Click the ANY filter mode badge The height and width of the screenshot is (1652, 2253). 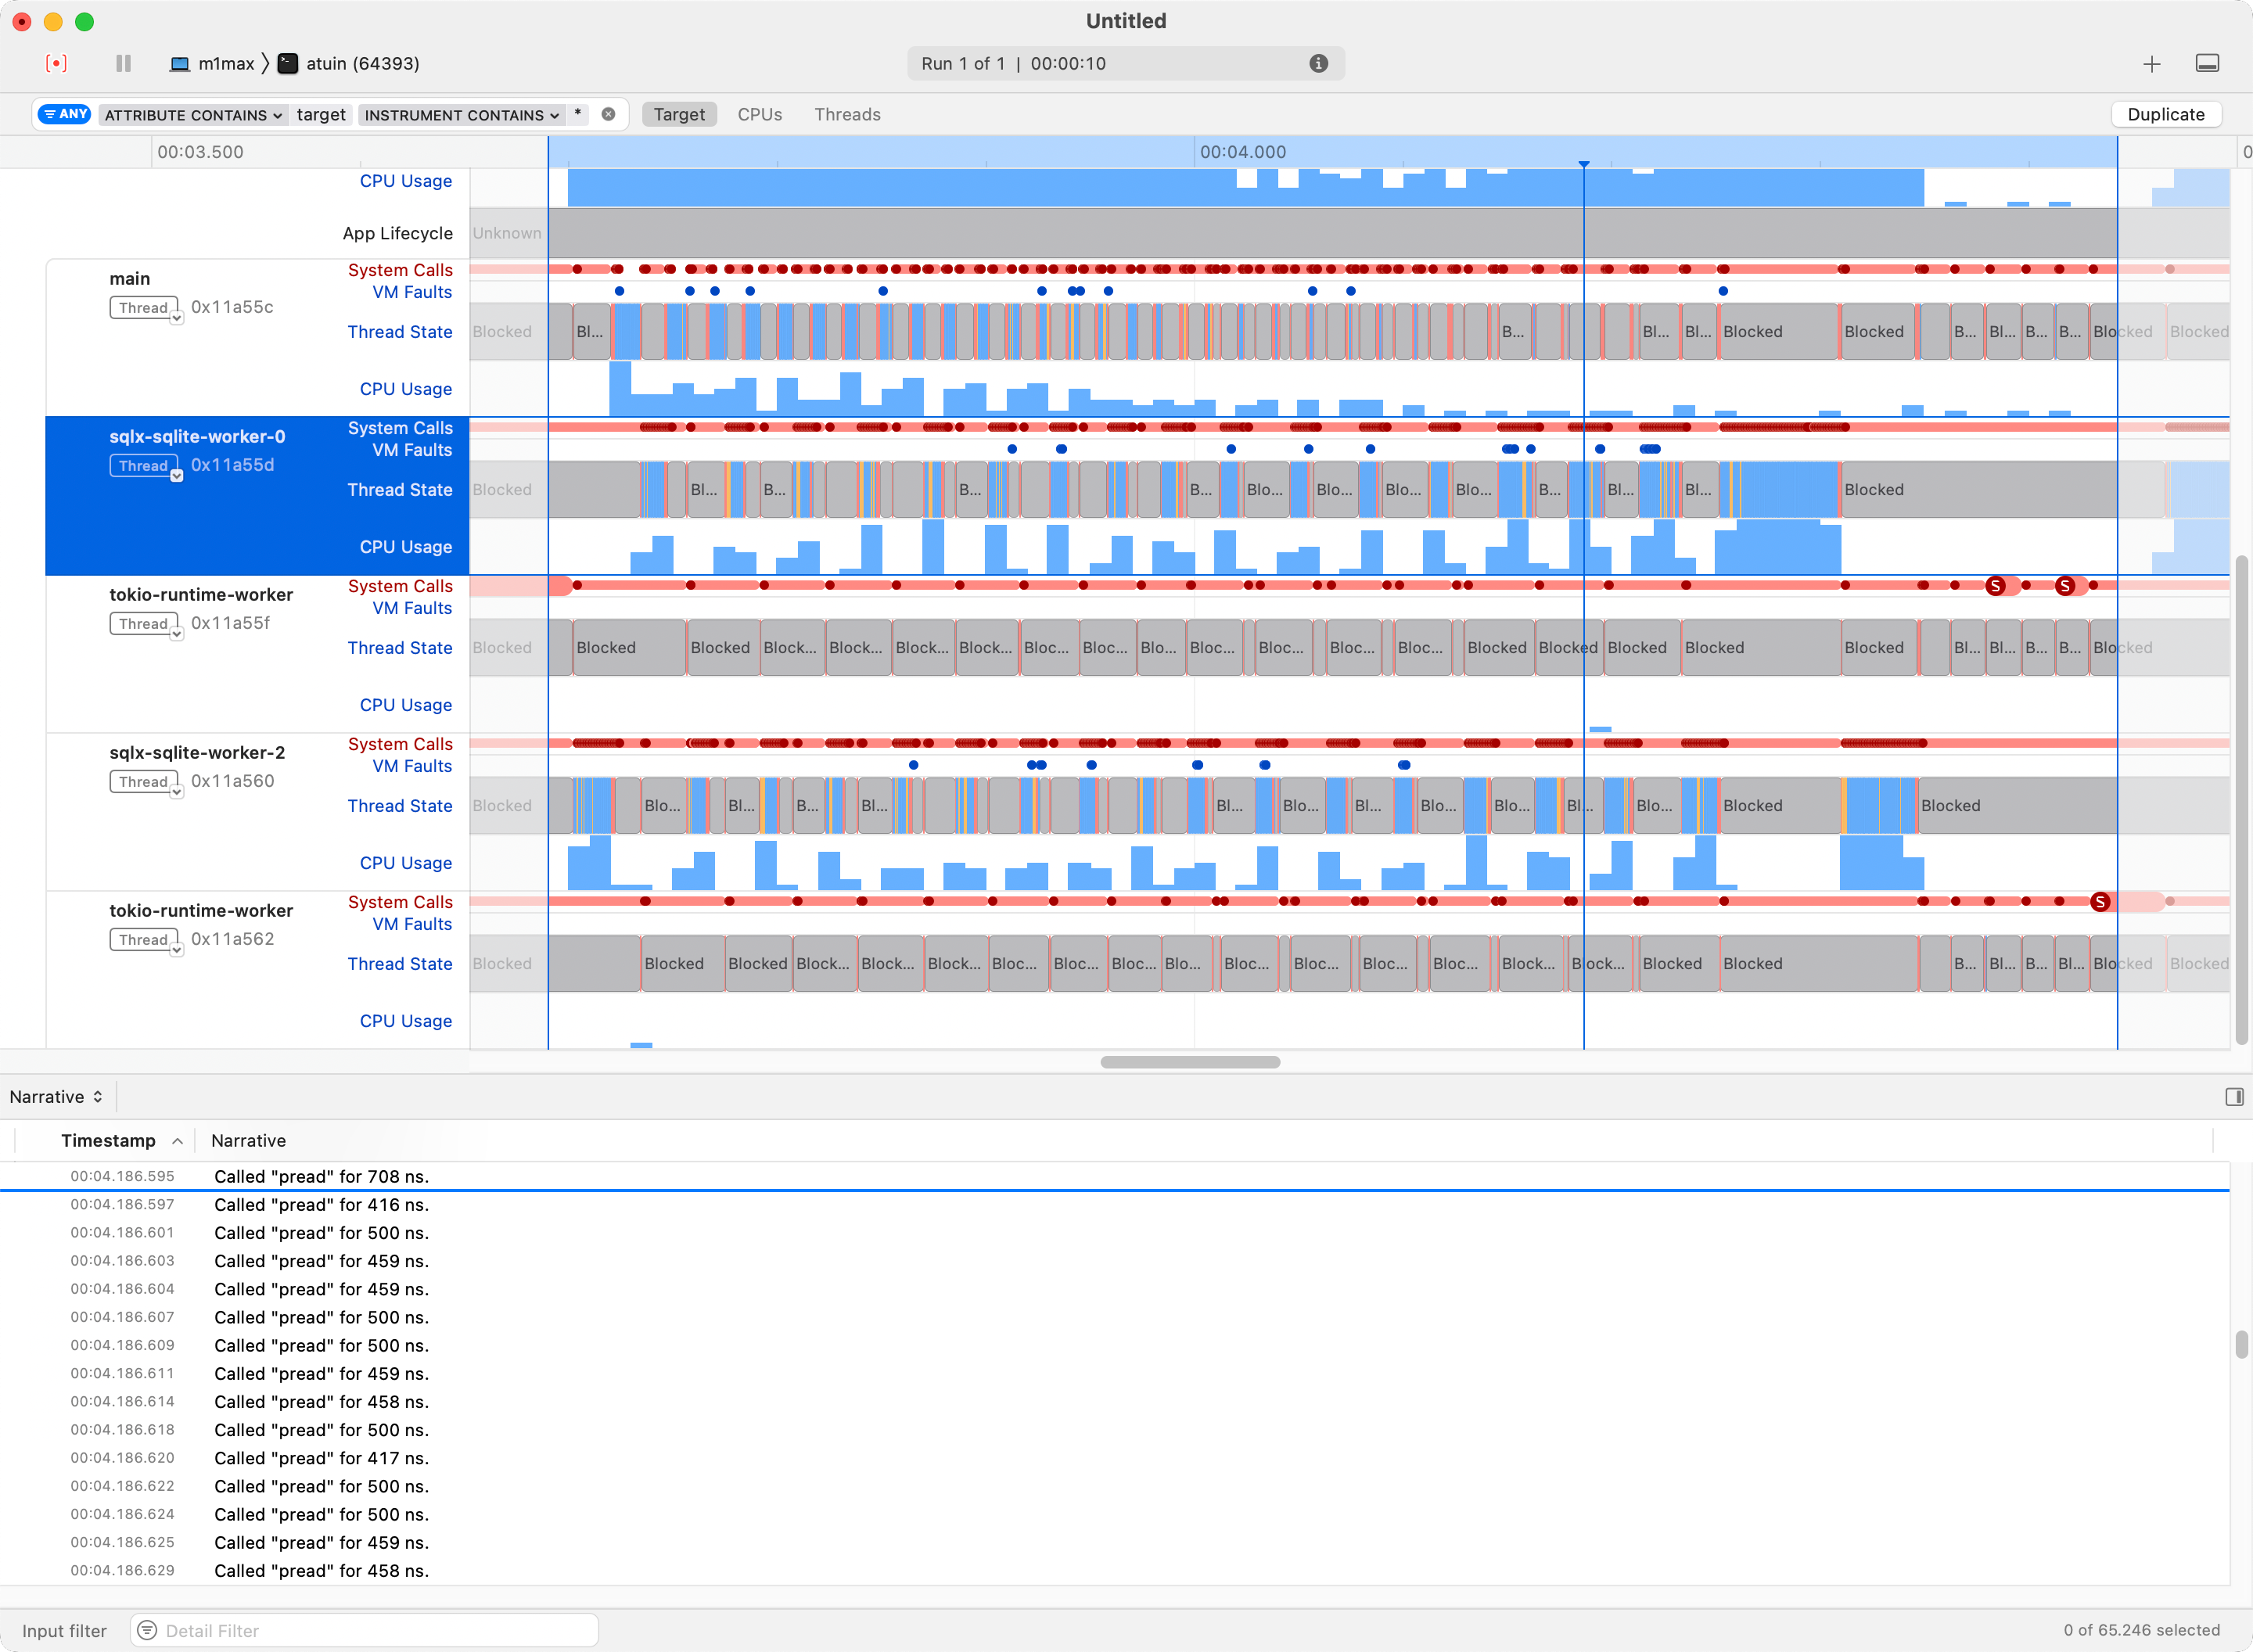pyautogui.click(x=65, y=114)
